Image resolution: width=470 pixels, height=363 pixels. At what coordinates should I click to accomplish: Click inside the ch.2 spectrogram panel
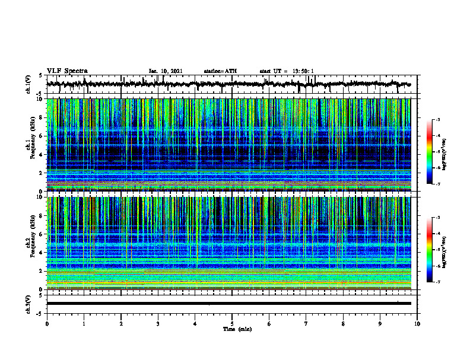tap(228, 243)
